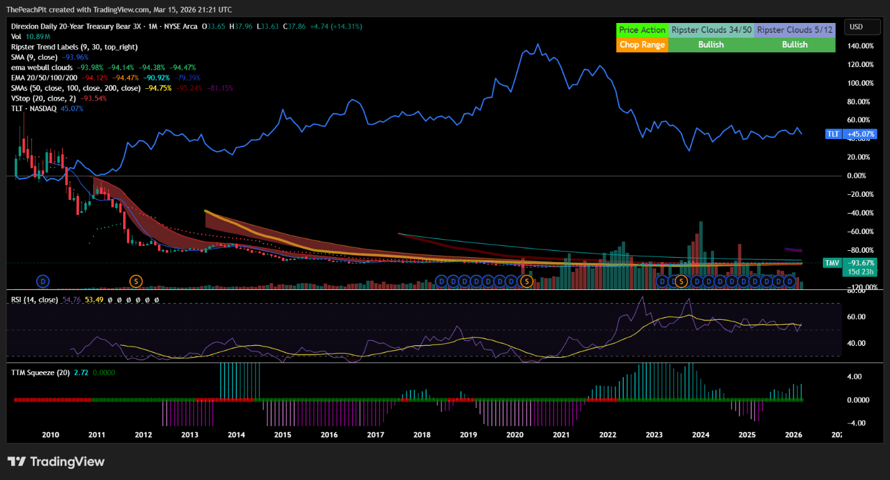This screenshot has height=480, width=890.
Task: Click the TTM Squeeze (20) legend
Action: coord(40,372)
